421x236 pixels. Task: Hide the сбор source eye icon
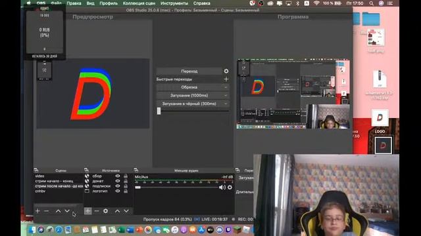pos(118,176)
